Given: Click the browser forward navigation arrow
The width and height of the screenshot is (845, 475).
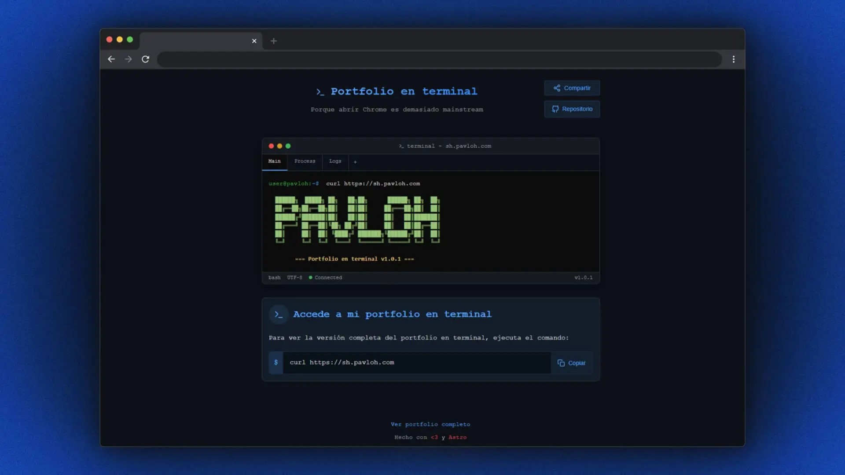Looking at the screenshot, I should 128,59.
